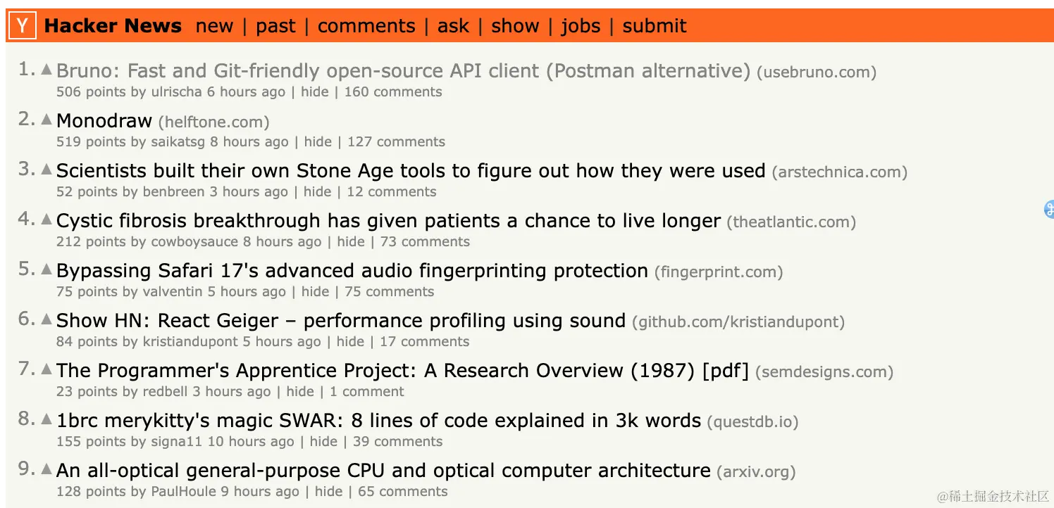The image size is (1054, 508).
Task: Switch to the "ask" section
Action: [x=453, y=25]
